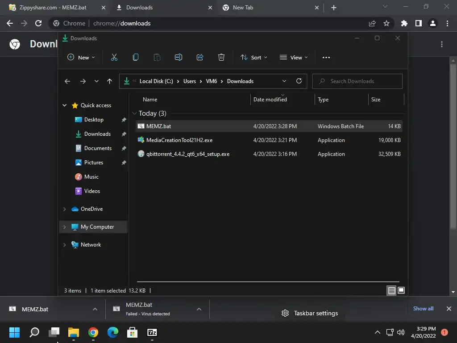Select Videos in the navigation pane
Screen dimensions: 457x343
click(92, 191)
